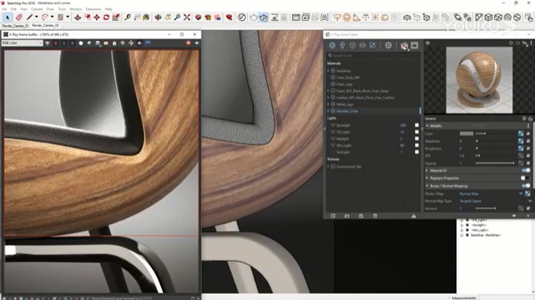Start V-Ray interactive render teapot icon
535x300 pixels.
click(263, 17)
